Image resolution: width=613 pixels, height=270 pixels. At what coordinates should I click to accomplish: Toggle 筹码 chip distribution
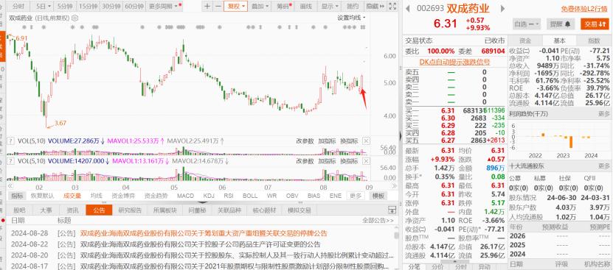(284, 6)
